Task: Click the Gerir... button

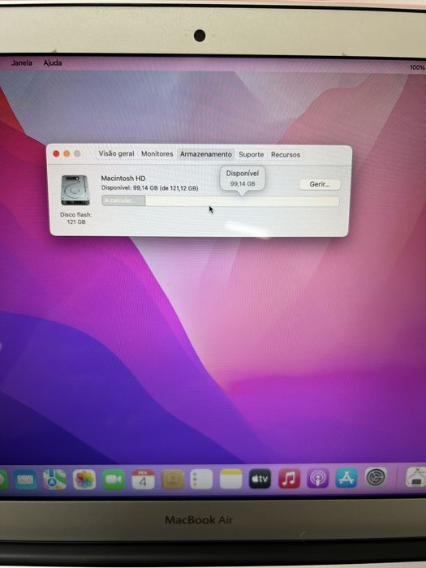Action: point(320,184)
